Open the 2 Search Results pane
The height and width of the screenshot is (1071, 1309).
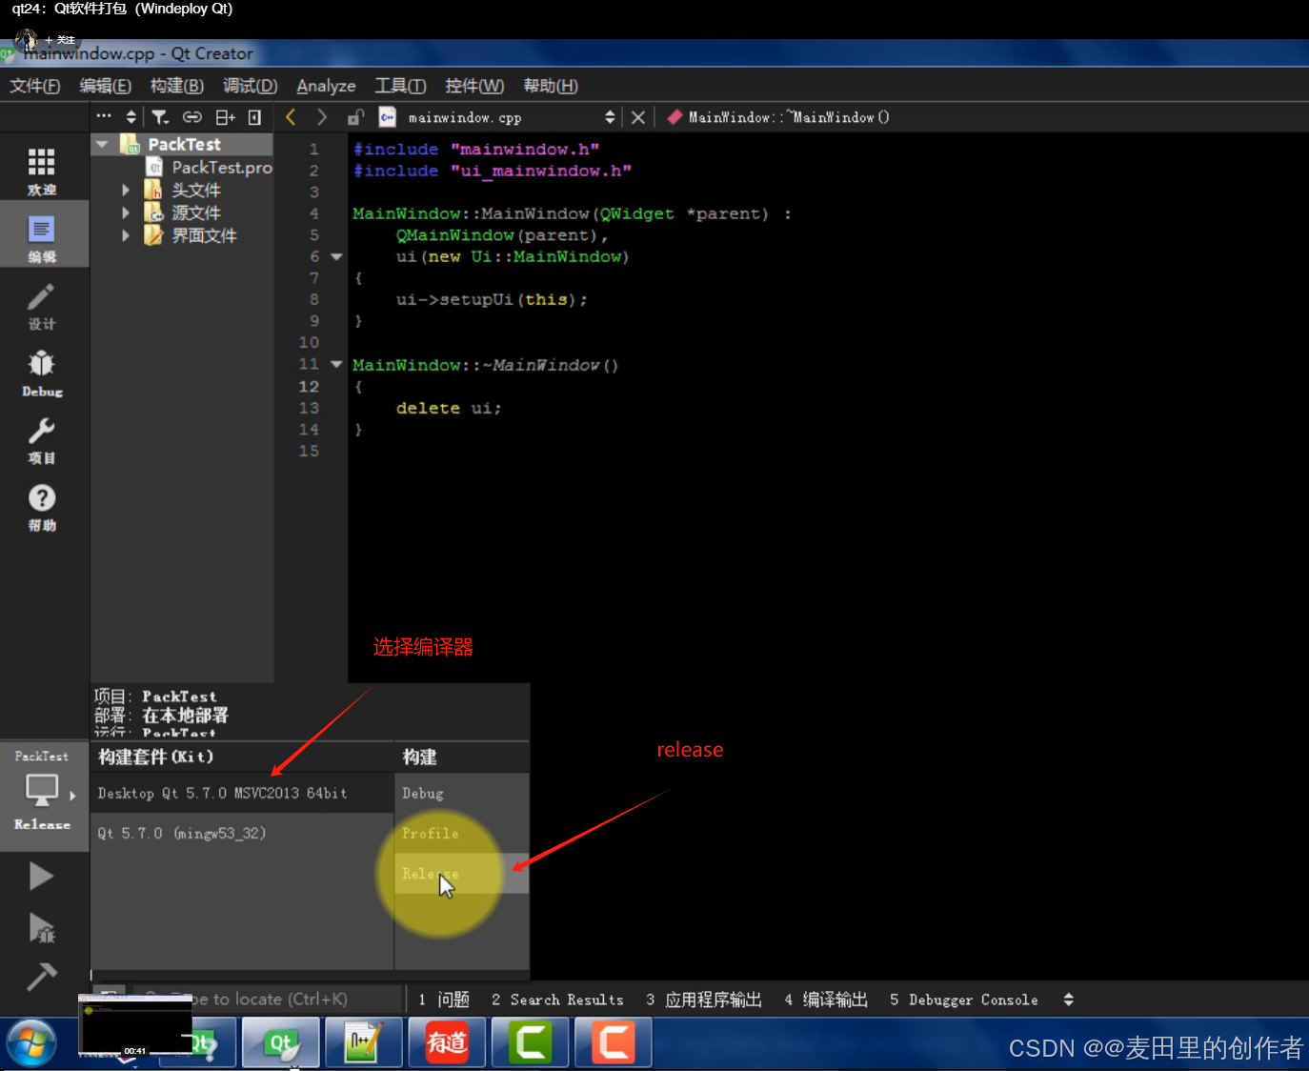click(557, 1000)
